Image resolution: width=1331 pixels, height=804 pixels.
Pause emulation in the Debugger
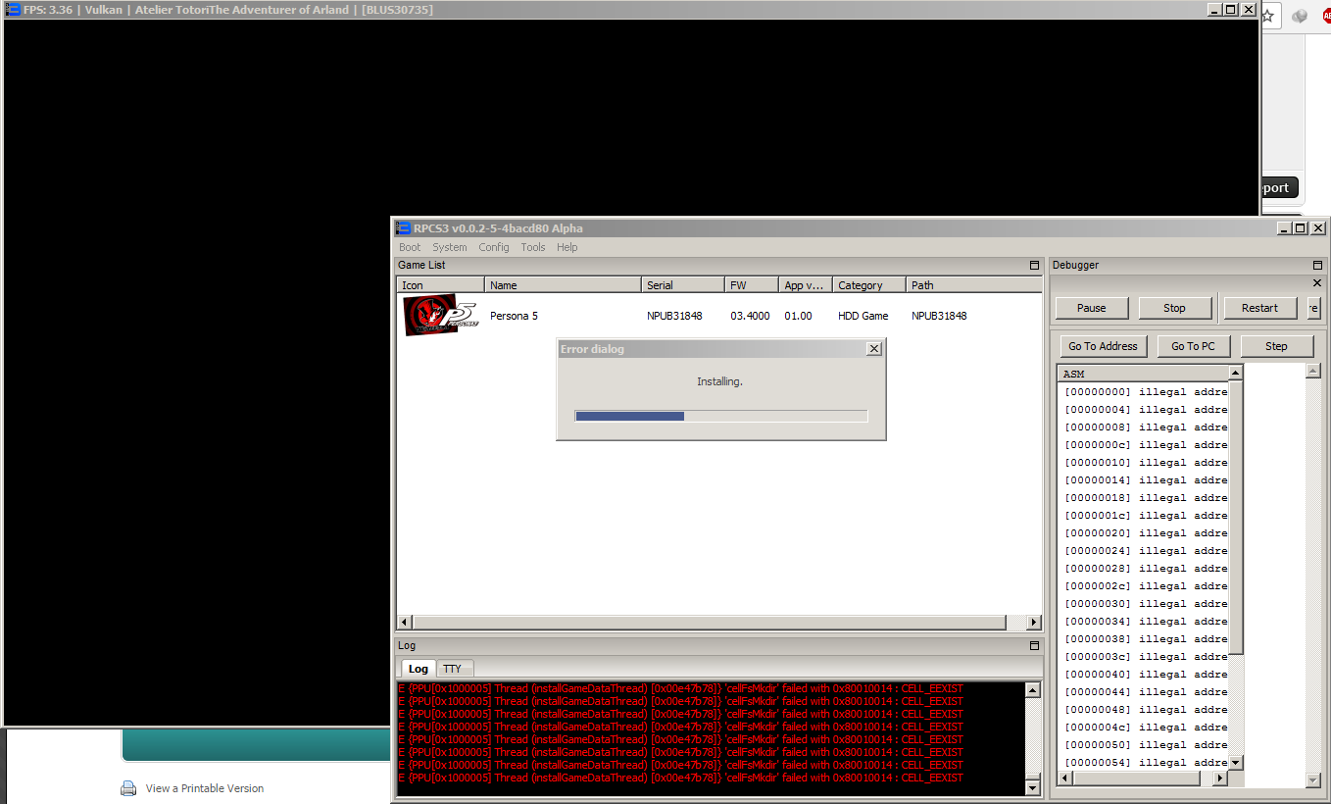click(1092, 308)
